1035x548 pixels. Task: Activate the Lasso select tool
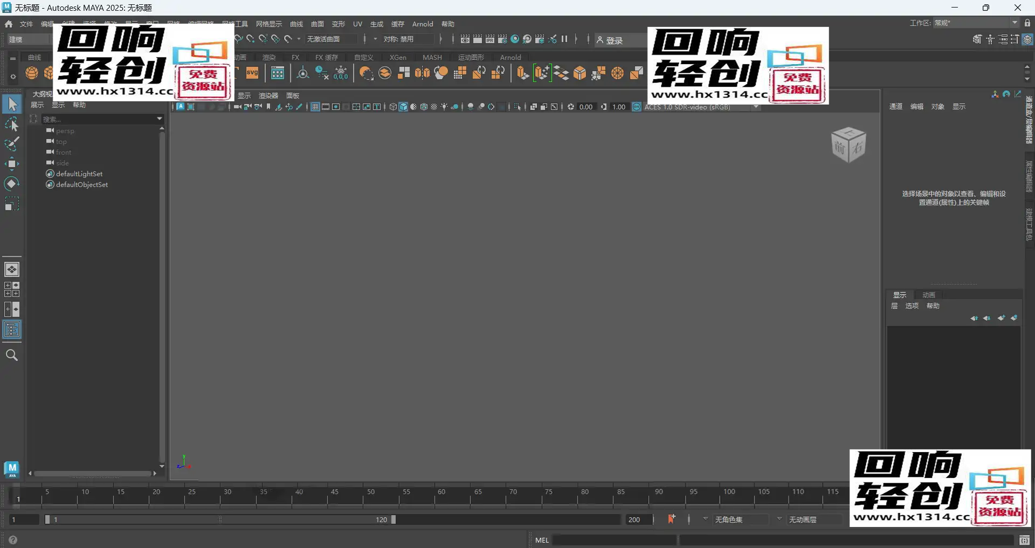click(12, 124)
